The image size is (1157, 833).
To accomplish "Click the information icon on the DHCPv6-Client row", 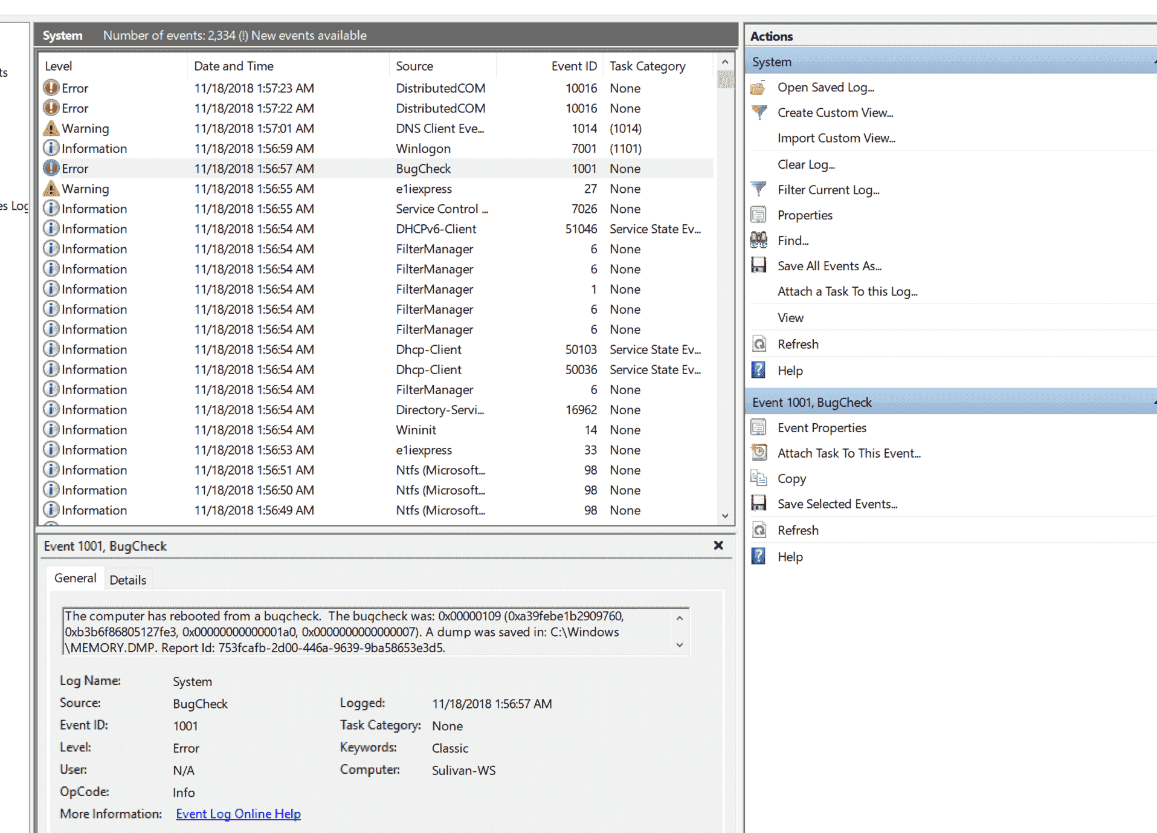I will coord(51,229).
